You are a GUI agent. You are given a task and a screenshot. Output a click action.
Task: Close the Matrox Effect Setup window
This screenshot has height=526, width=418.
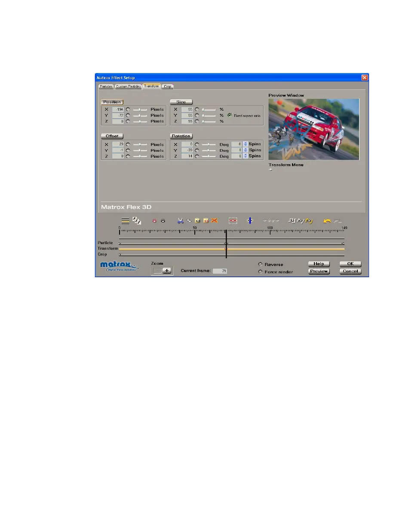(x=364, y=78)
